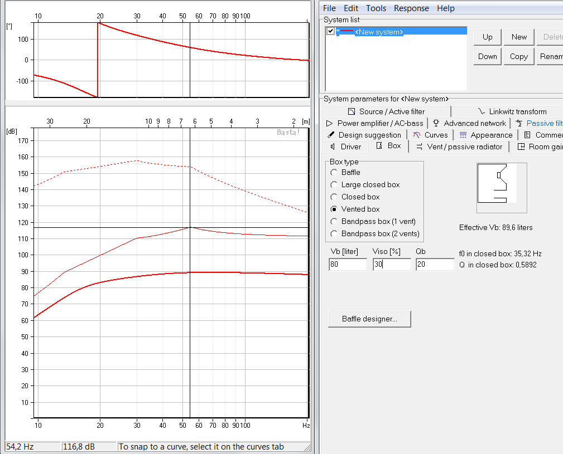Click the Source / Active filter tab icon
Screen dimensions: 563x454
click(x=352, y=112)
